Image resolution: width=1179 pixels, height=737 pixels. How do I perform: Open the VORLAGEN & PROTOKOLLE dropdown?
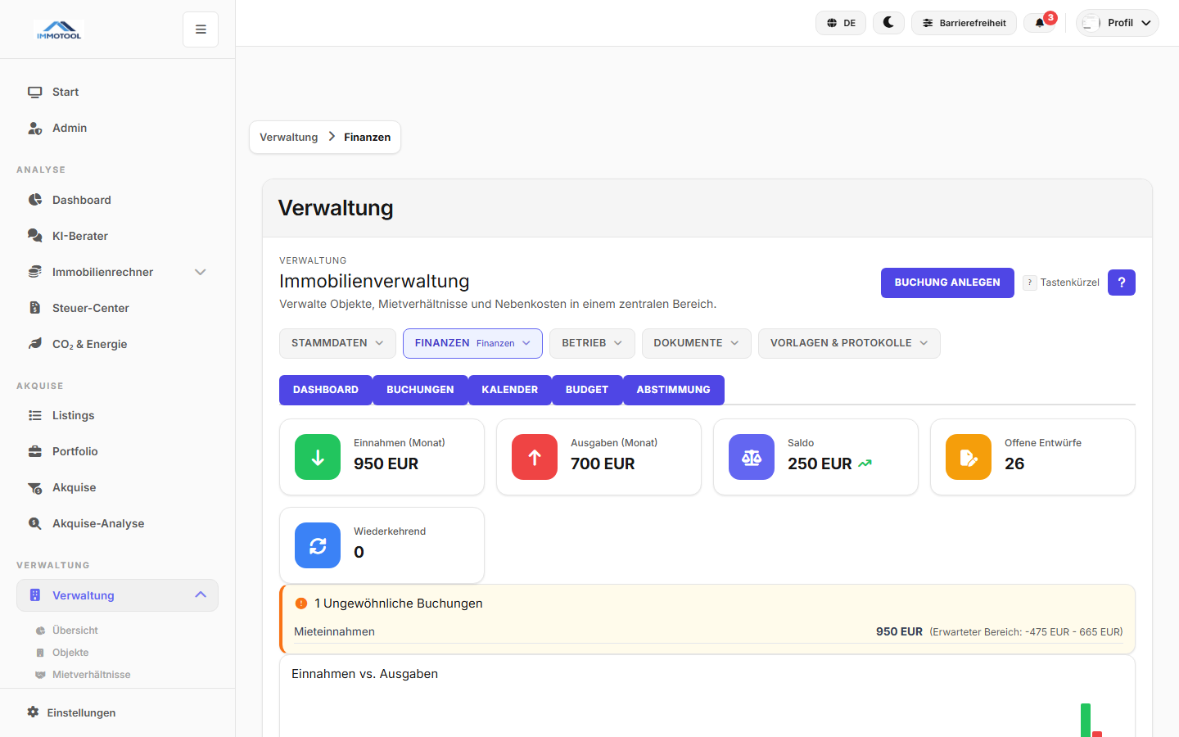[x=849, y=343]
